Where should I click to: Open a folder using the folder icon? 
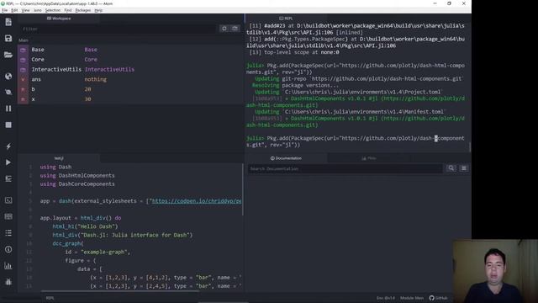click(8, 55)
